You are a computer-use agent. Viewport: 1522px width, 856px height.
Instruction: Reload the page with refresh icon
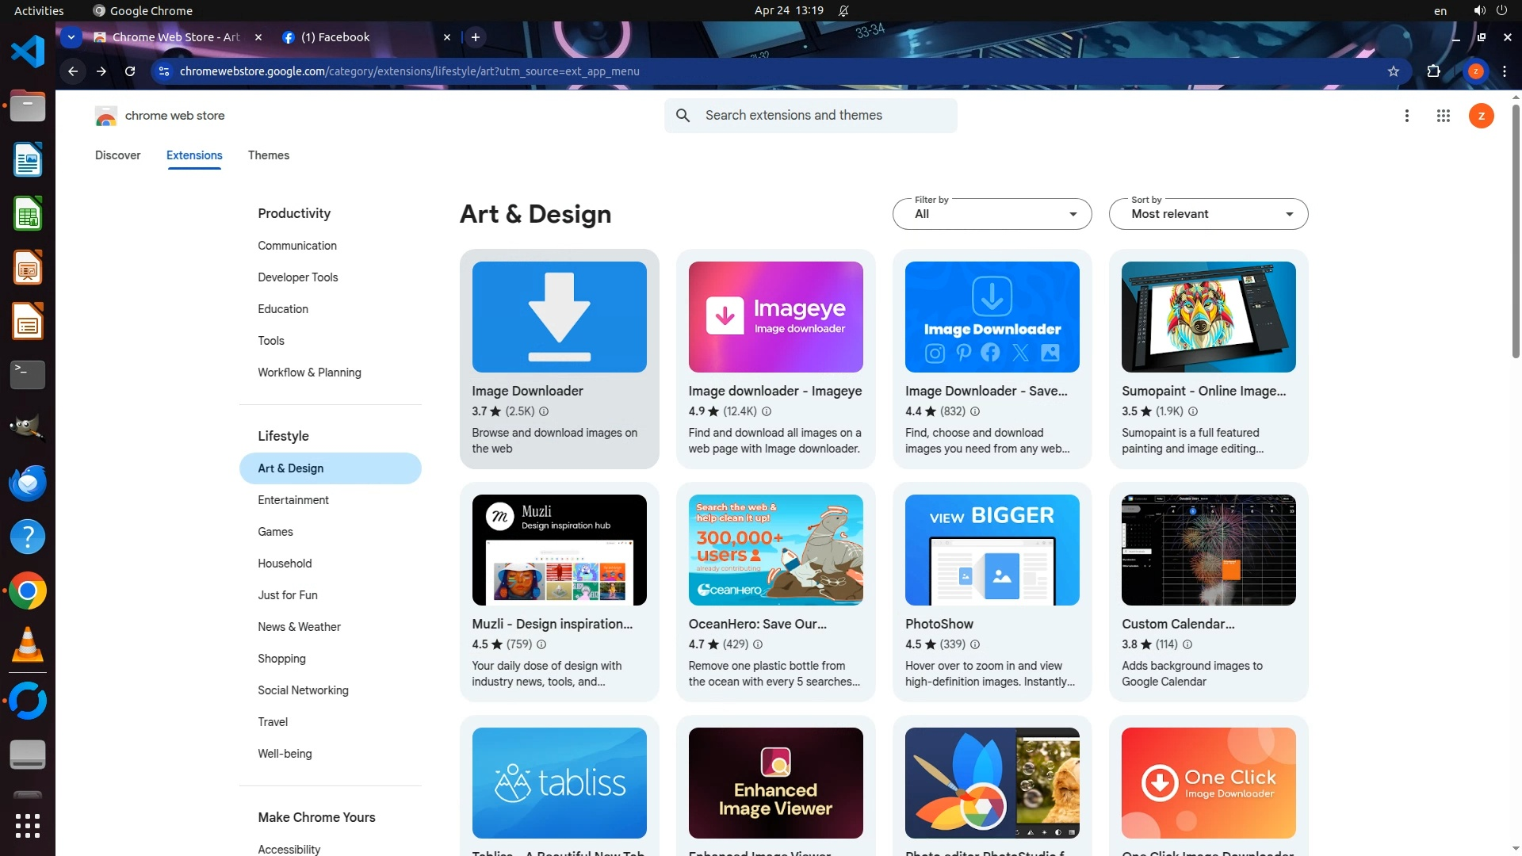click(x=130, y=71)
